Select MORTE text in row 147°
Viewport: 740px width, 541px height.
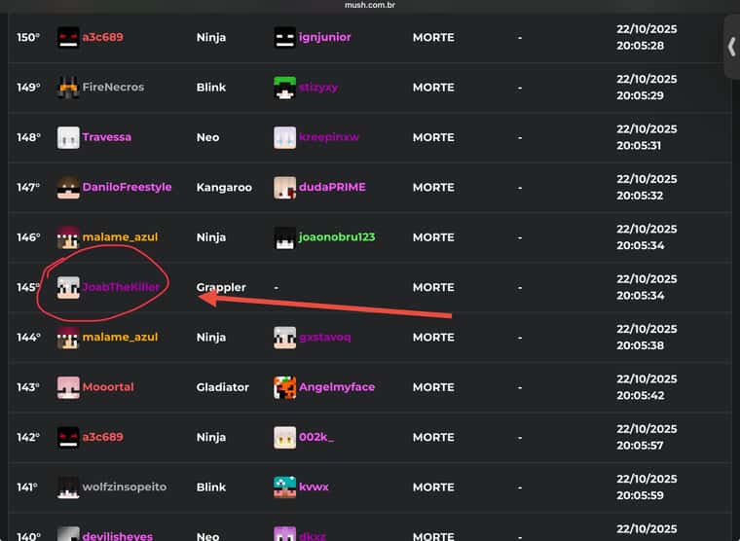[x=433, y=187]
